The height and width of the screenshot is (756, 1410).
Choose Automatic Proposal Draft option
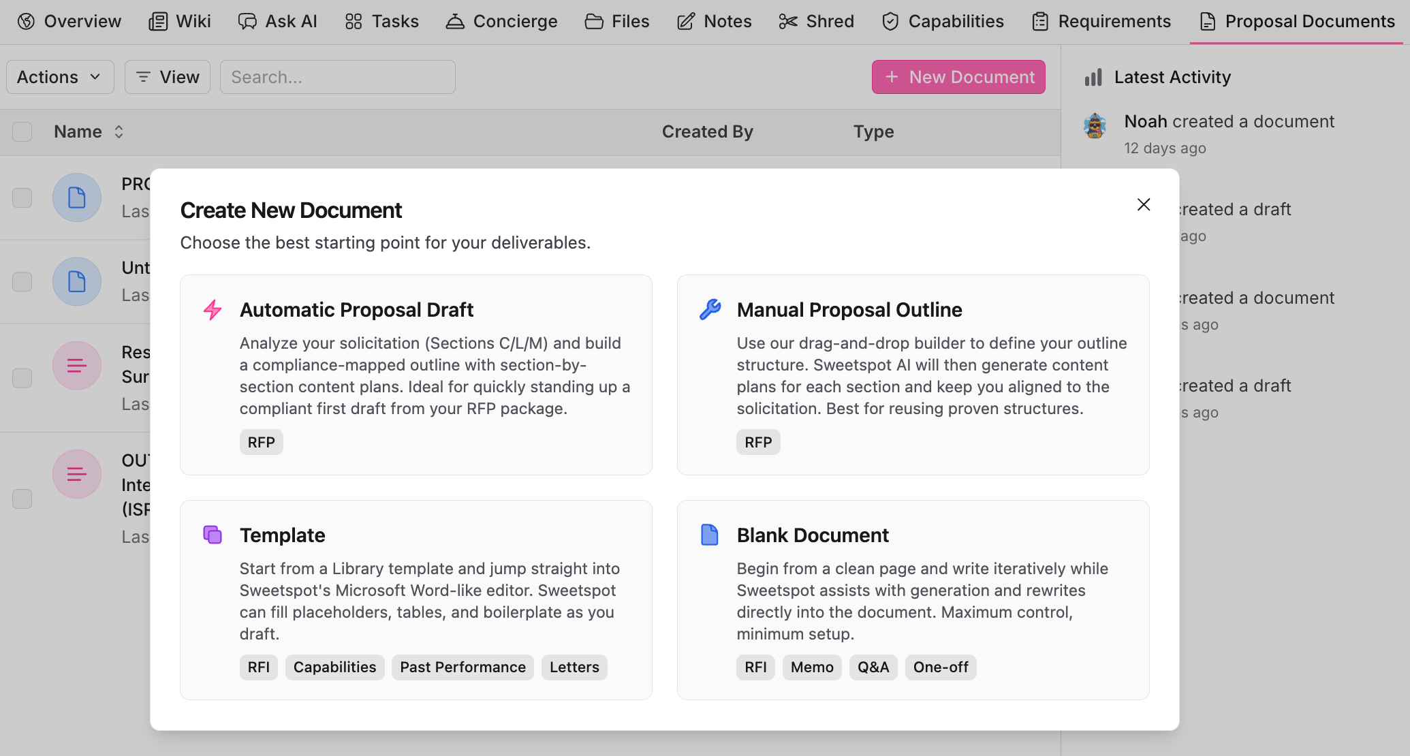[x=416, y=375]
